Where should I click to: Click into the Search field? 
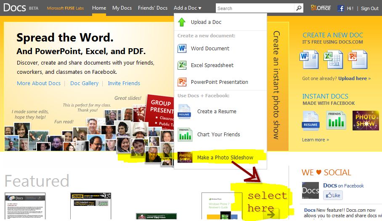255,8
